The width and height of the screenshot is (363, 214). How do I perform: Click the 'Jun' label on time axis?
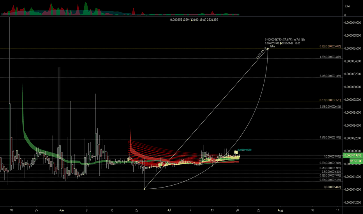click(x=62, y=210)
